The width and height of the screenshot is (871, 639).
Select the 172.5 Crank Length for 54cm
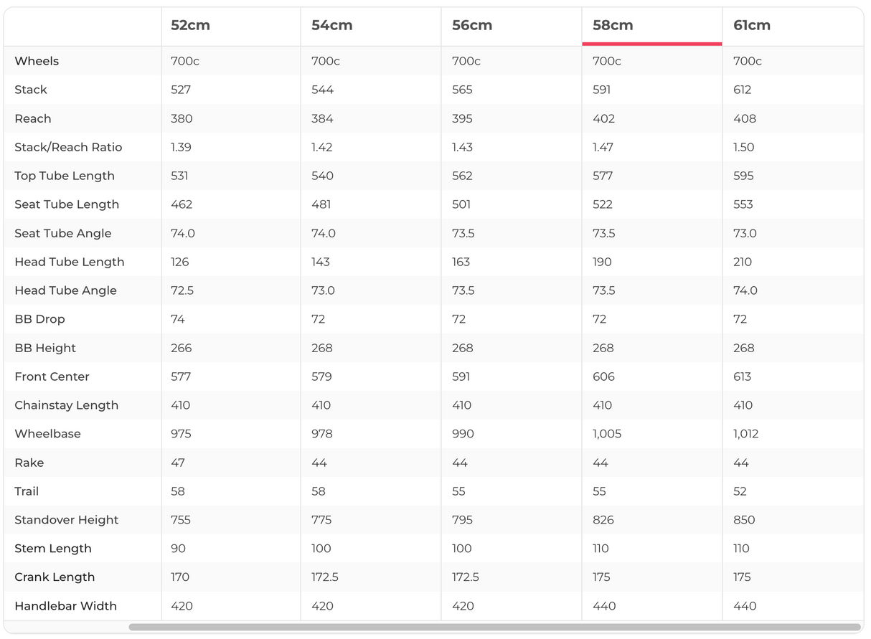tap(325, 577)
